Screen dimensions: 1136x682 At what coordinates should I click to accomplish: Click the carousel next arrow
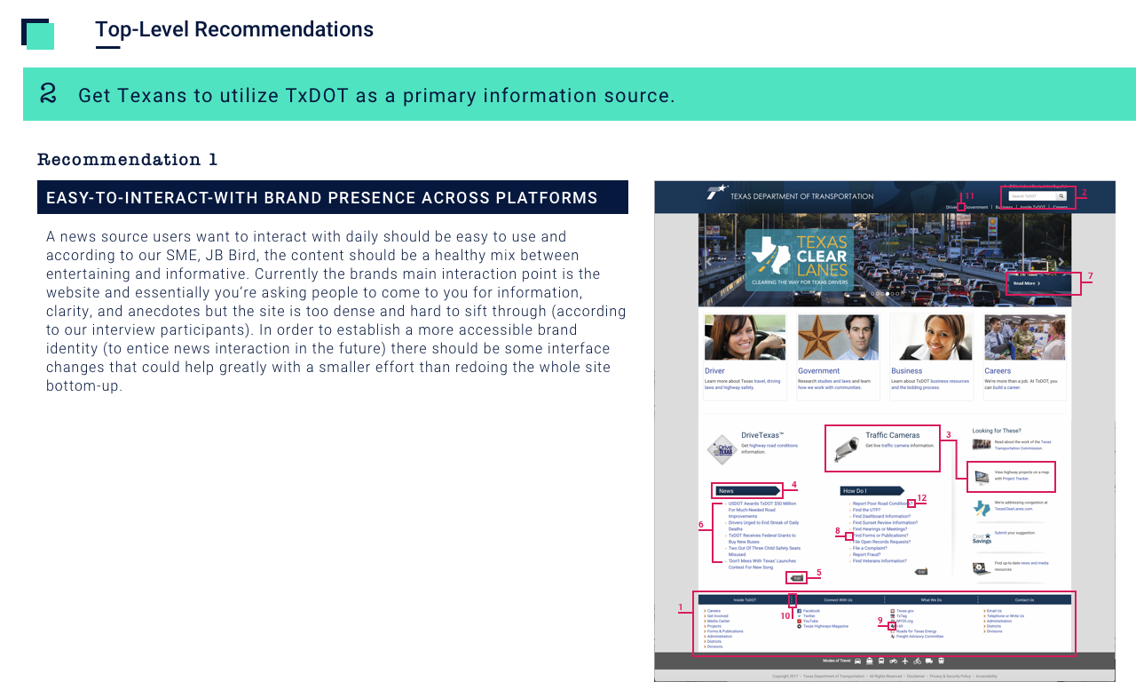click(1061, 262)
